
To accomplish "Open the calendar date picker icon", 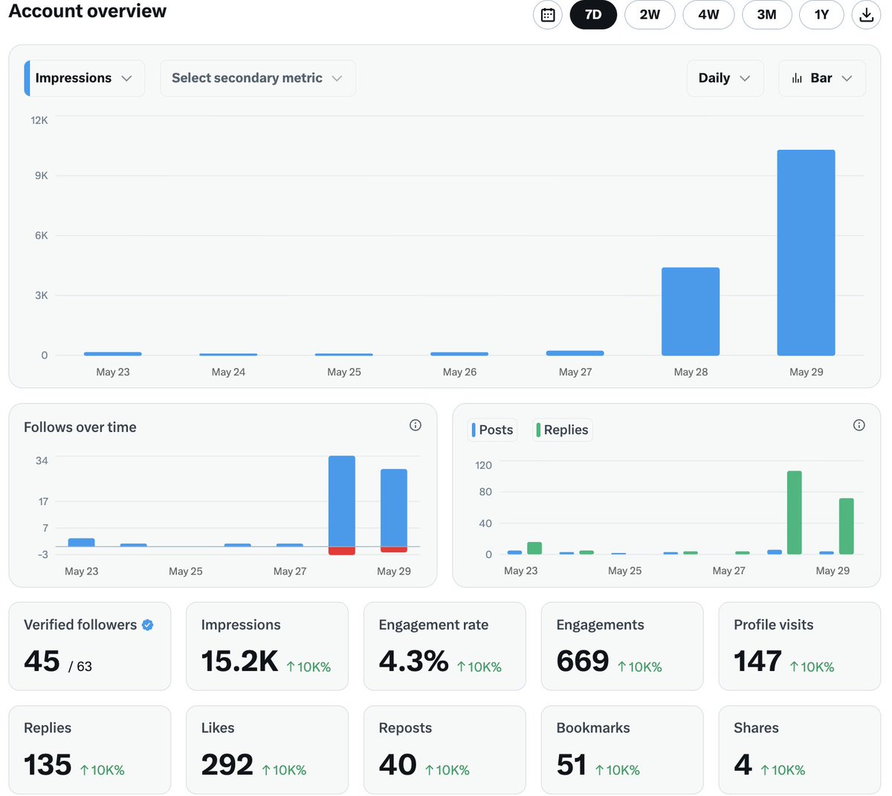I will coord(548,15).
